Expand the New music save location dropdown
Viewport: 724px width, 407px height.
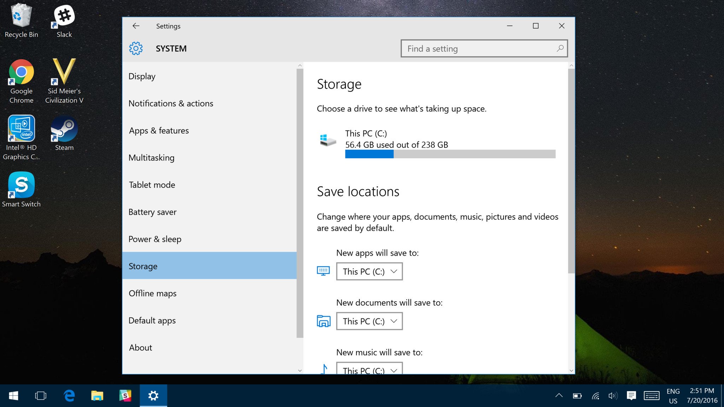pyautogui.click(x=369, y=369)
